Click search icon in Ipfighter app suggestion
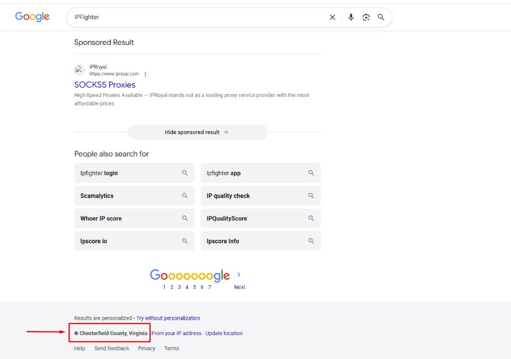 coord(311,173)
